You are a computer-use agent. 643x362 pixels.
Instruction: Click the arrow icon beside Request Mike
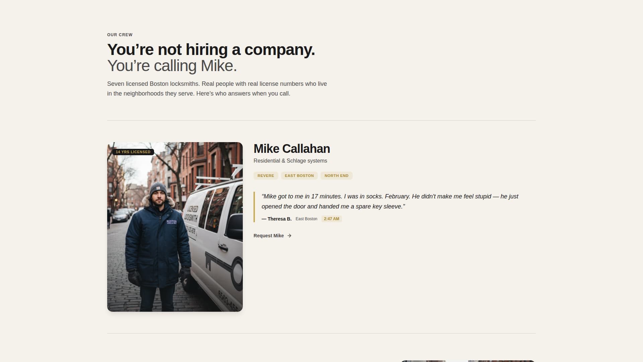coord(289,236)
